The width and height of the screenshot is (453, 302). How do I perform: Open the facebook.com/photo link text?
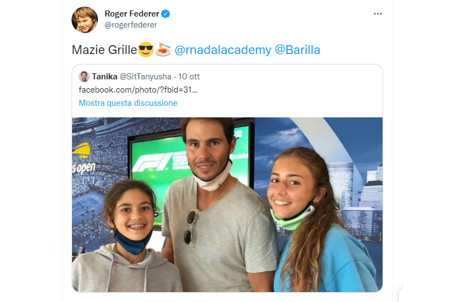click(138, 90)
